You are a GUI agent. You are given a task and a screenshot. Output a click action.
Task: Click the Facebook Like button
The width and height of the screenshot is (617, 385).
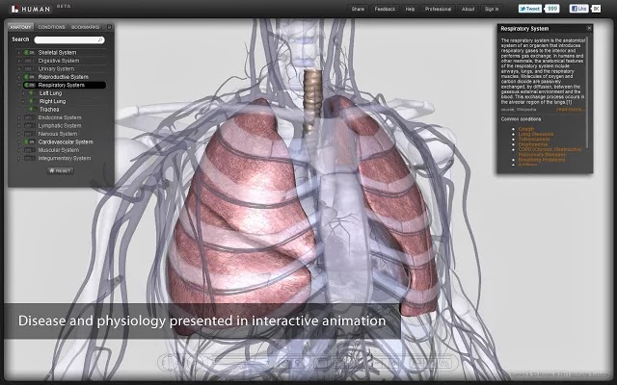578,9
